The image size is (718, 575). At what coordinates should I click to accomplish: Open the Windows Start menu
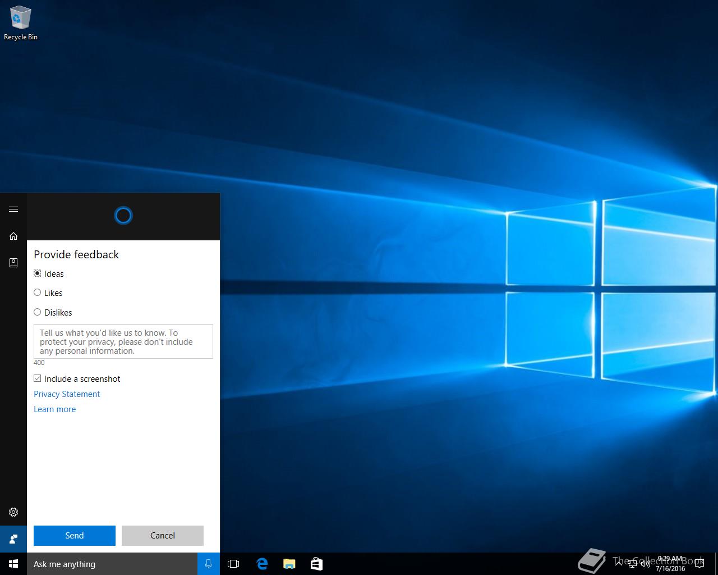tap(13, 564)
